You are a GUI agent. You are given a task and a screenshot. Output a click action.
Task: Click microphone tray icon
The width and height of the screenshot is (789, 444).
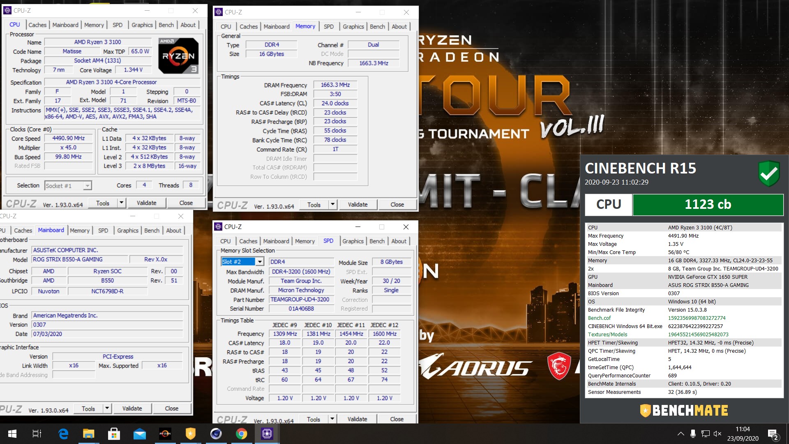click(x=693, y=434)
